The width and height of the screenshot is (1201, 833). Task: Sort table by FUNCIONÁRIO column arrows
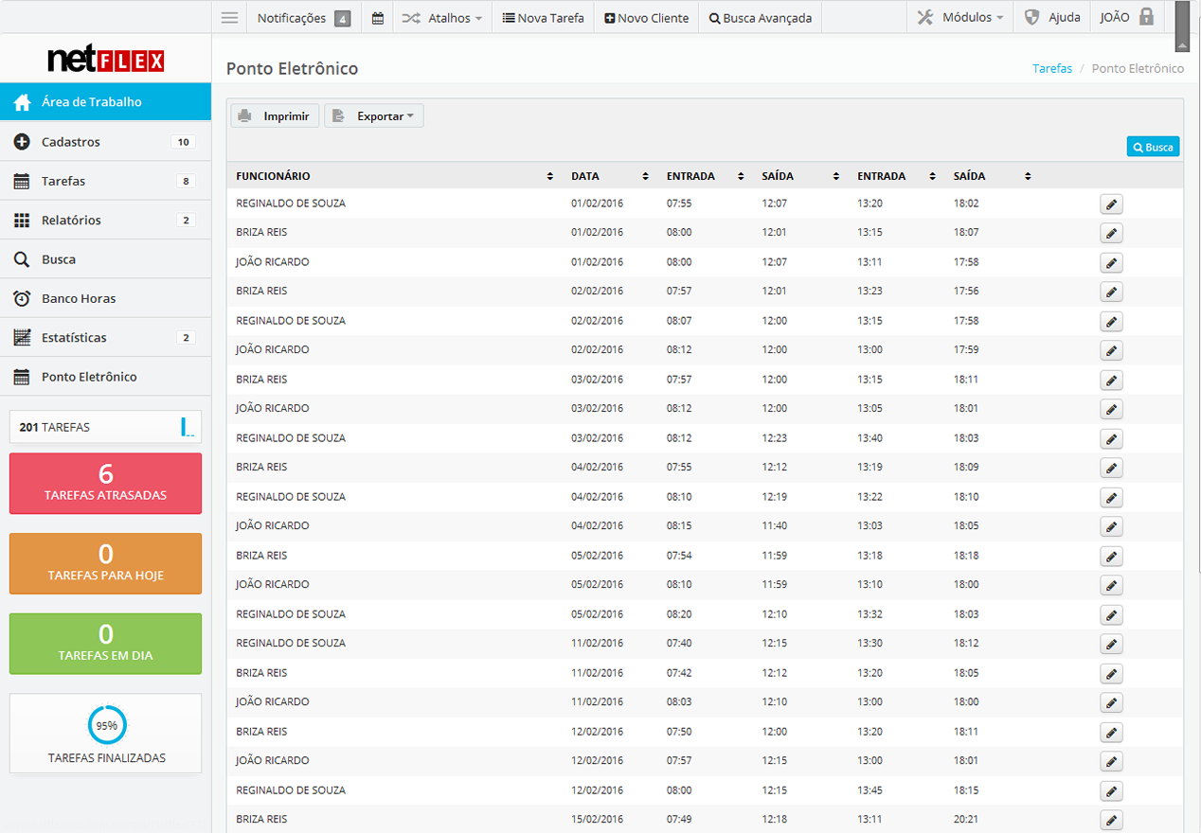550,176
